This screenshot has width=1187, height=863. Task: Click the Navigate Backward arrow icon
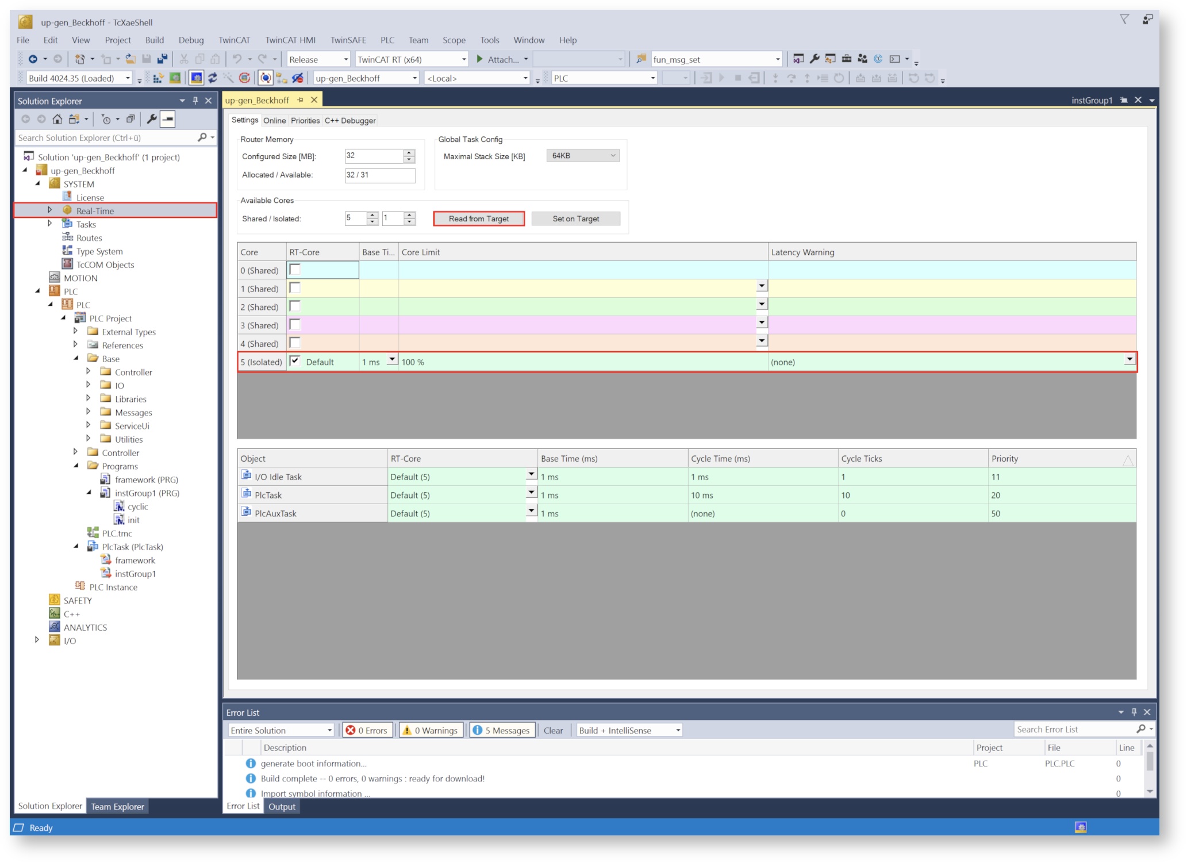[33, 59]
